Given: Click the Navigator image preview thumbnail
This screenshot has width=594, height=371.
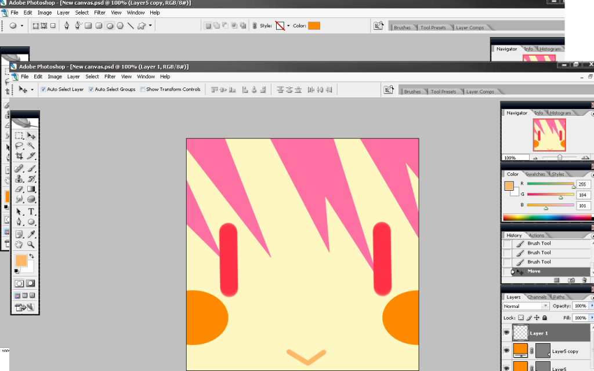Looking at the screenshot, I should [549, 135].
